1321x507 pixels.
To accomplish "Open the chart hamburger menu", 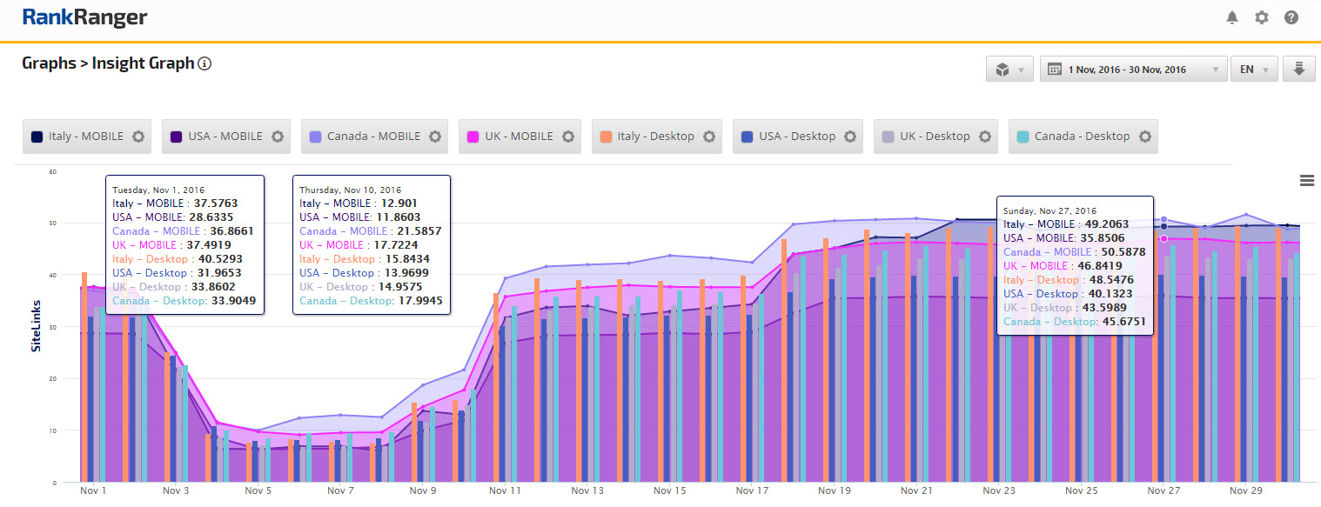I will coord(1306,181).
